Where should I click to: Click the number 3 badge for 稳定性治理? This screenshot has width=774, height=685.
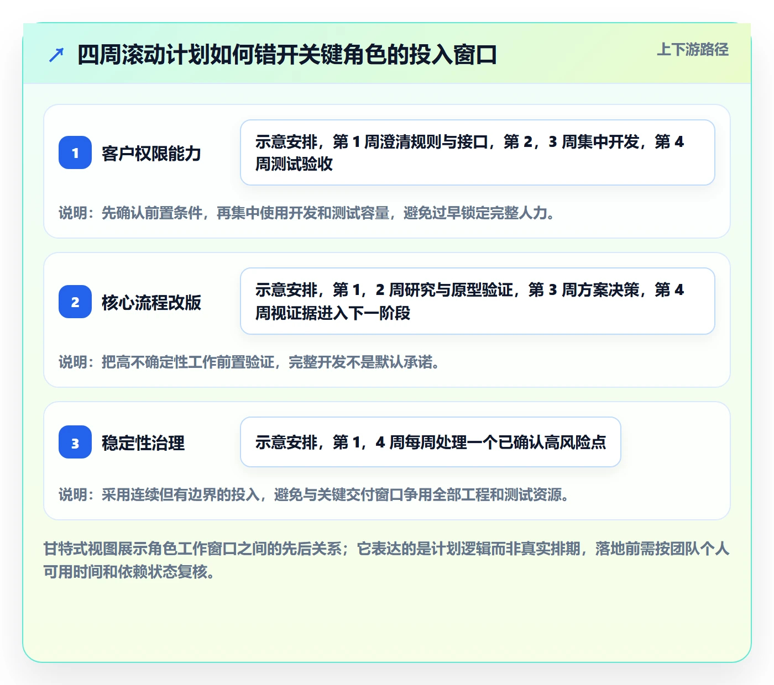click(75, 442)
